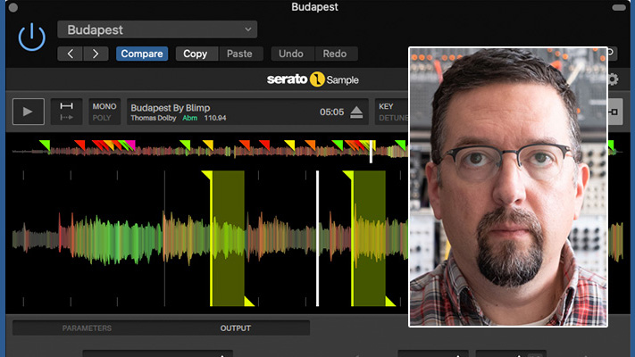
Task: Click the eject track icon
Action: [356, 112]
